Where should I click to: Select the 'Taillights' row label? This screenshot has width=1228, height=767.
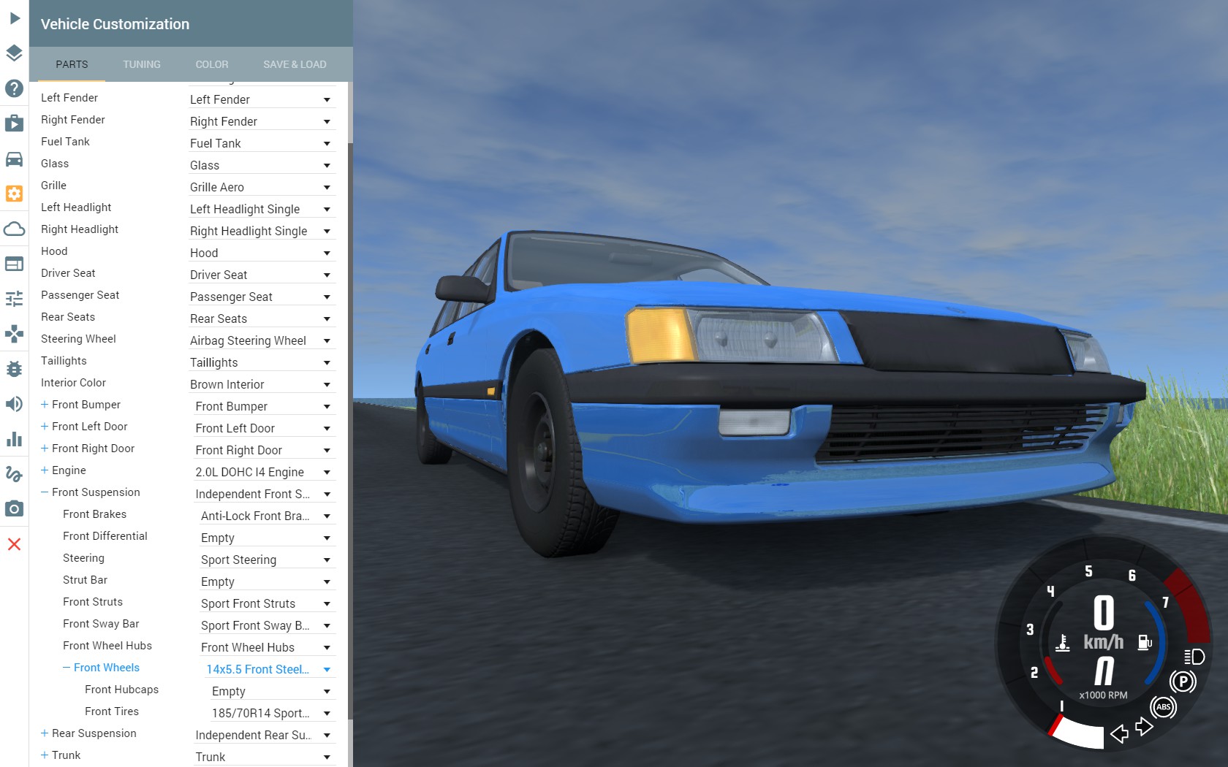pos(64,360)
